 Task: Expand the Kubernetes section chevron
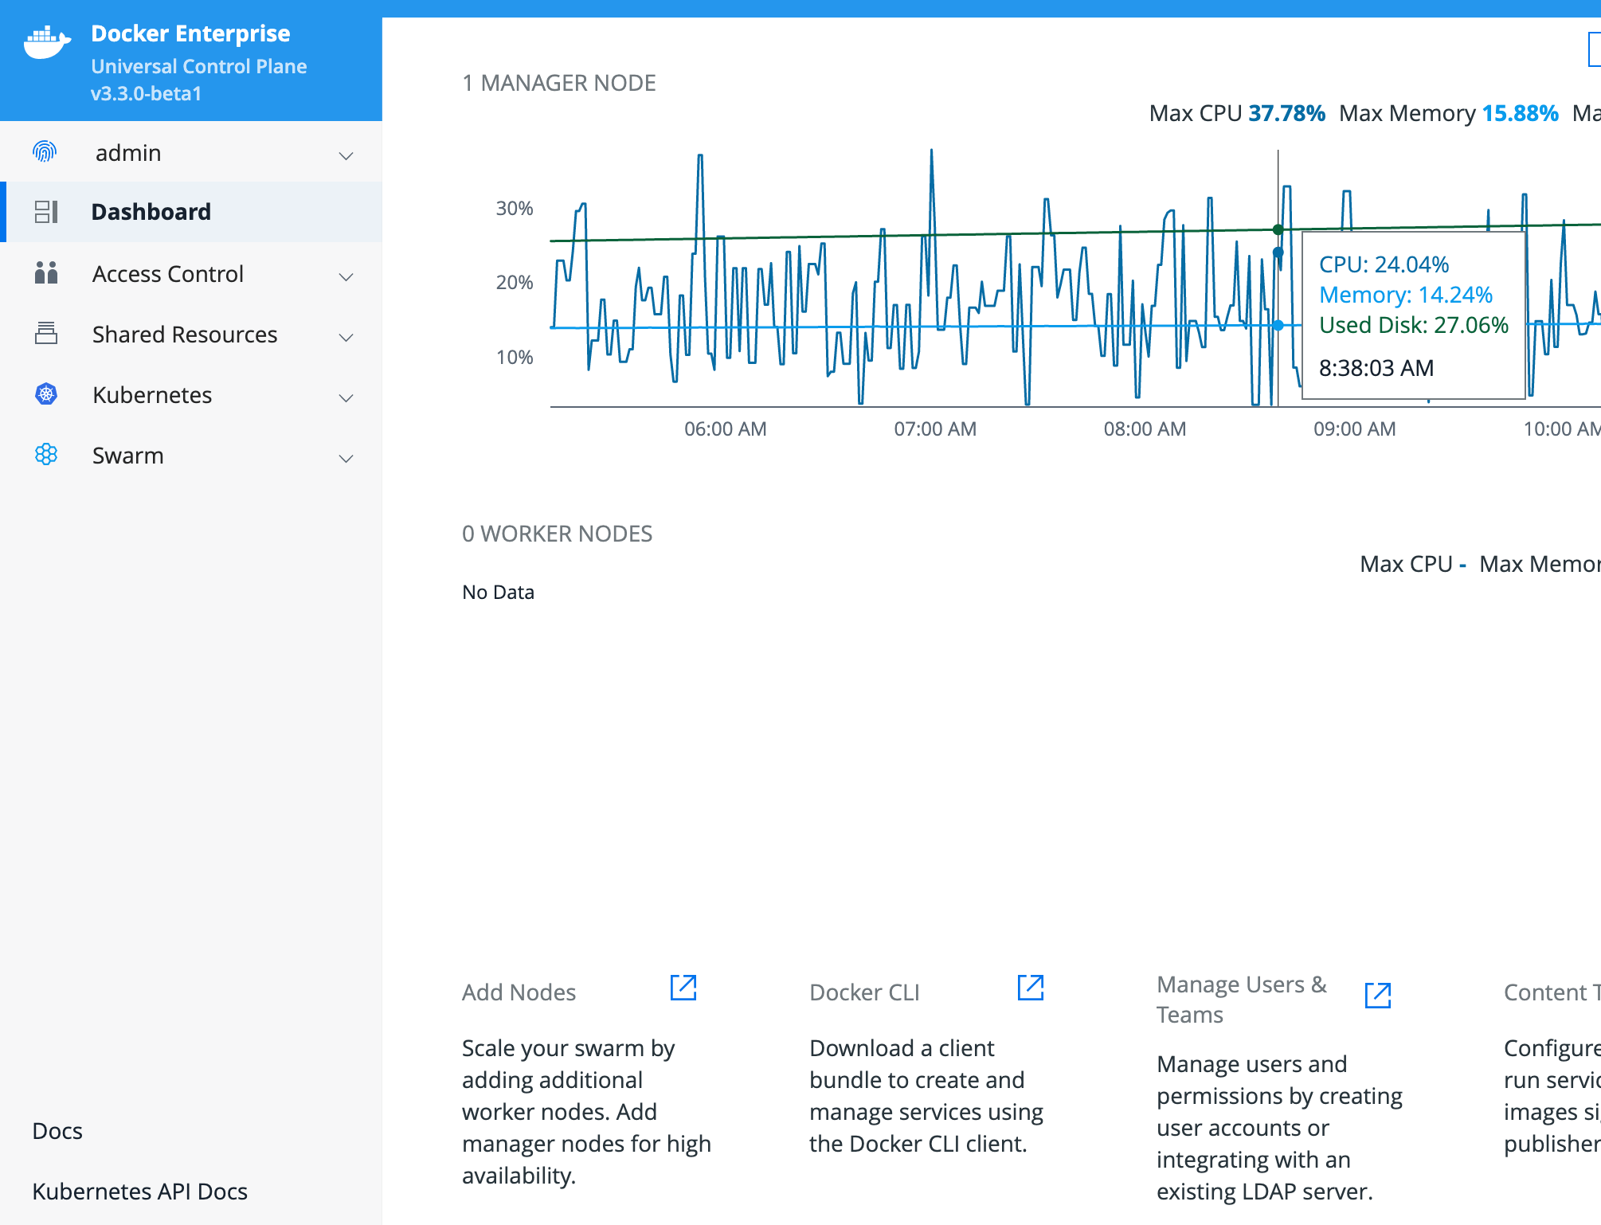pos(346,397)
